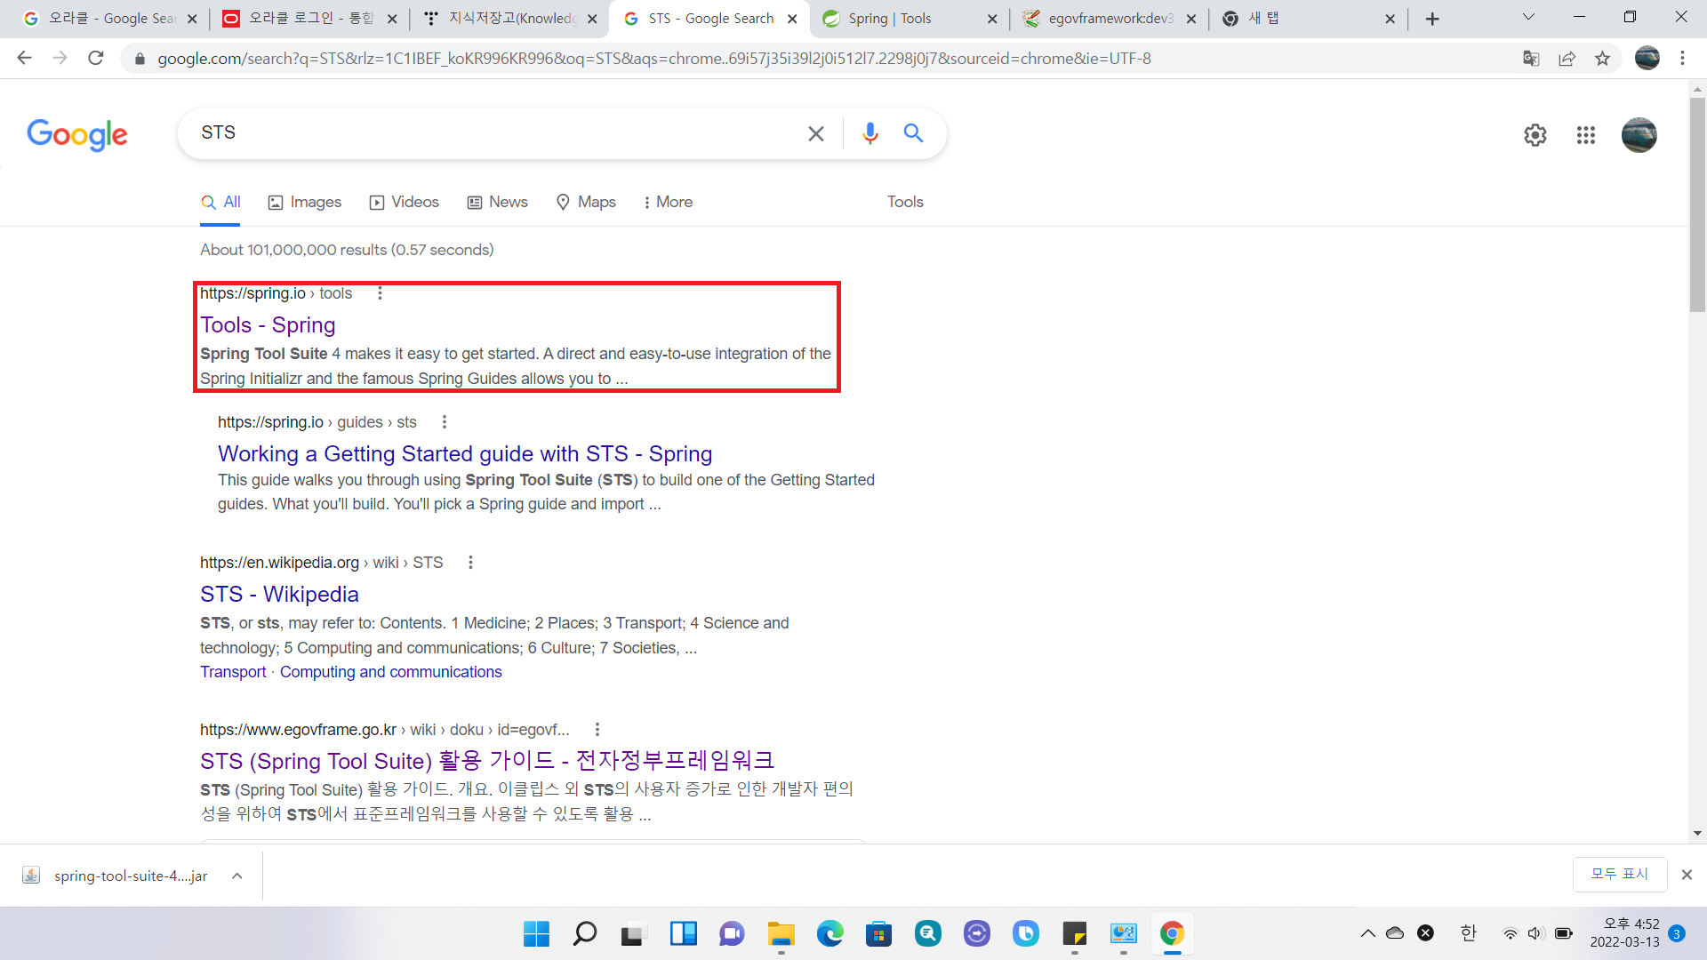Open the options menu for the spring-tool-suite download
The image size is (1707, 960).
pyautogui.click(x=237, y=876)
